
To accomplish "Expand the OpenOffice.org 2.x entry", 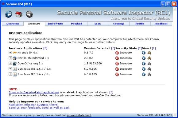I will tap(10, 63).
